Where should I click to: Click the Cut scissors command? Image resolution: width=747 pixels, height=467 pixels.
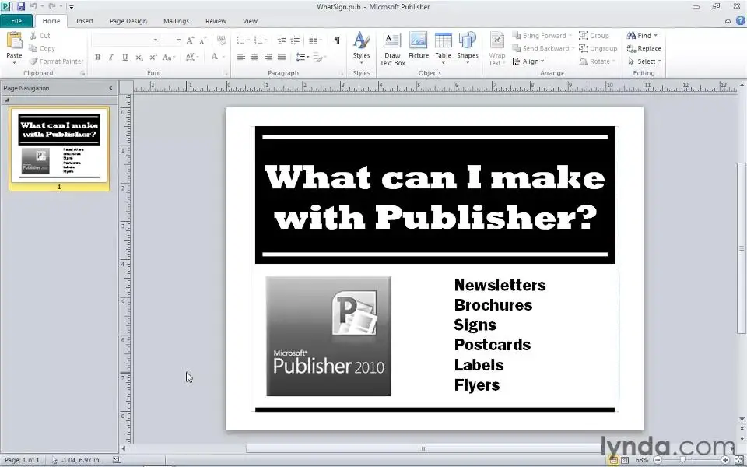point(40,36)
